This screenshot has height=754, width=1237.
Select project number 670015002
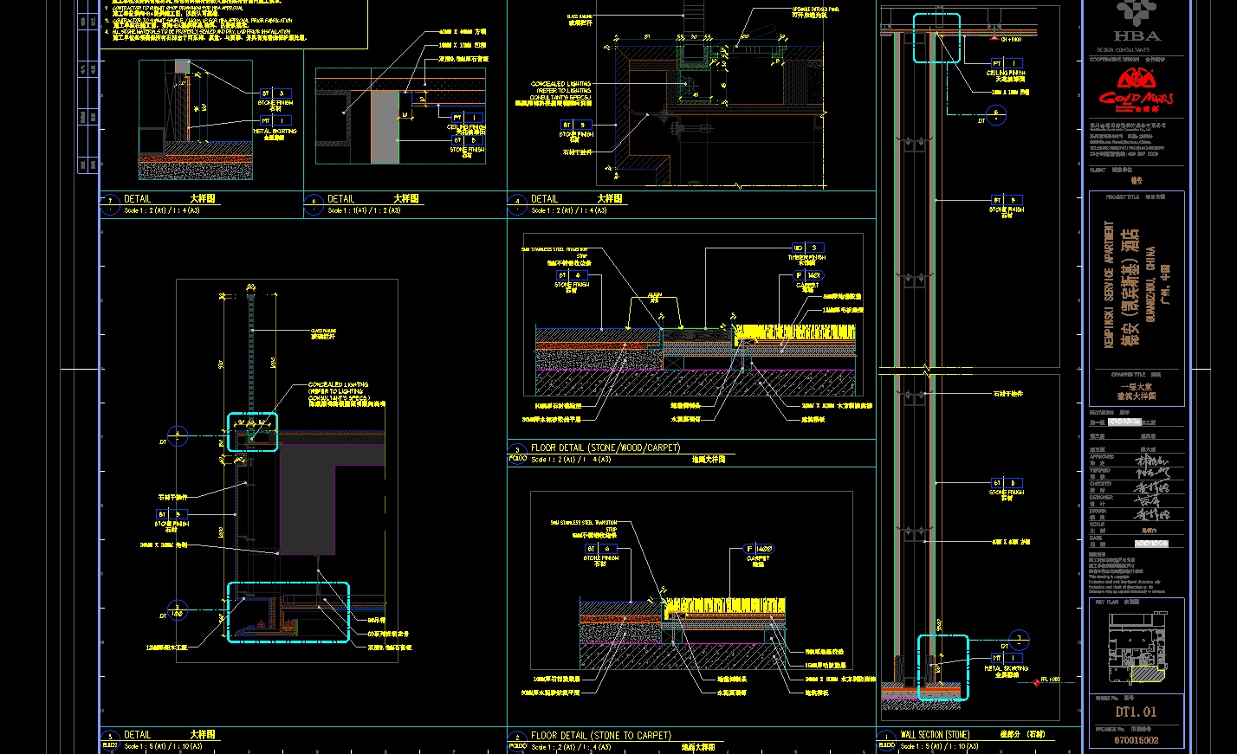[x=1136, y=740]
